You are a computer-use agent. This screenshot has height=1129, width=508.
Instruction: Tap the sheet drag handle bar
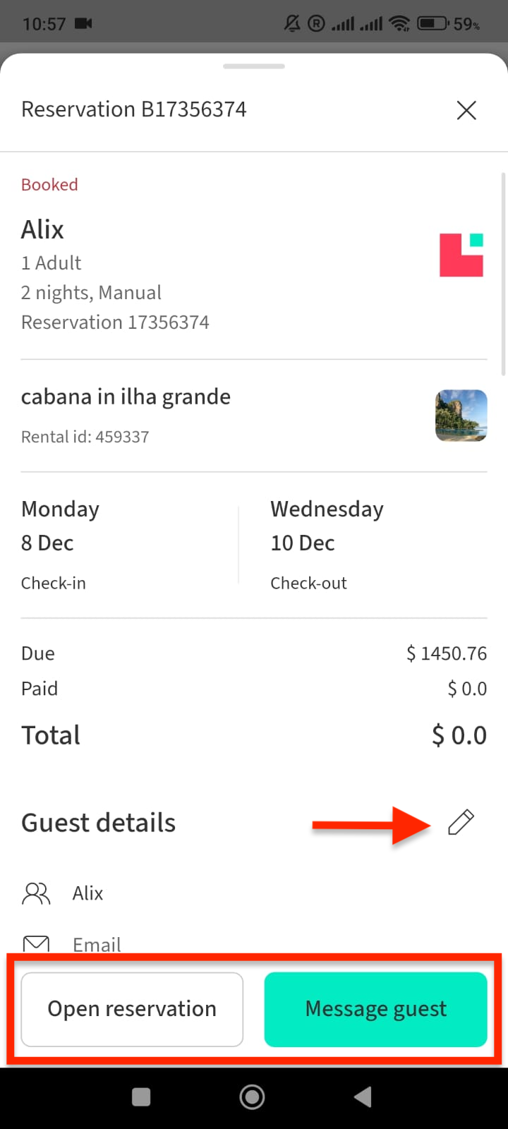click(254, 66)
